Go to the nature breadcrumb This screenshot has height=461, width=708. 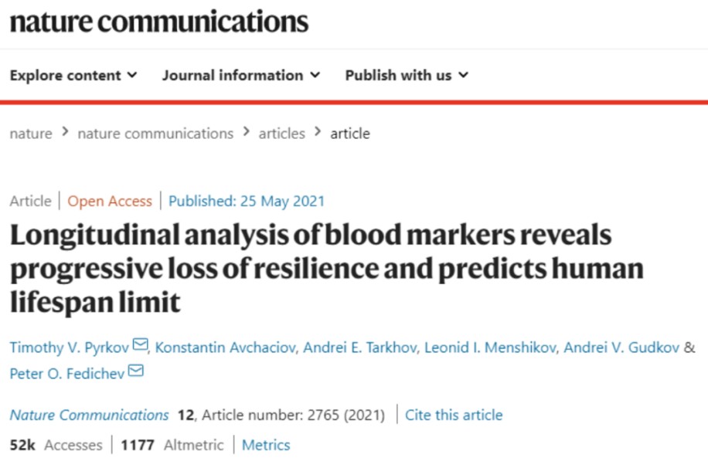31,134
